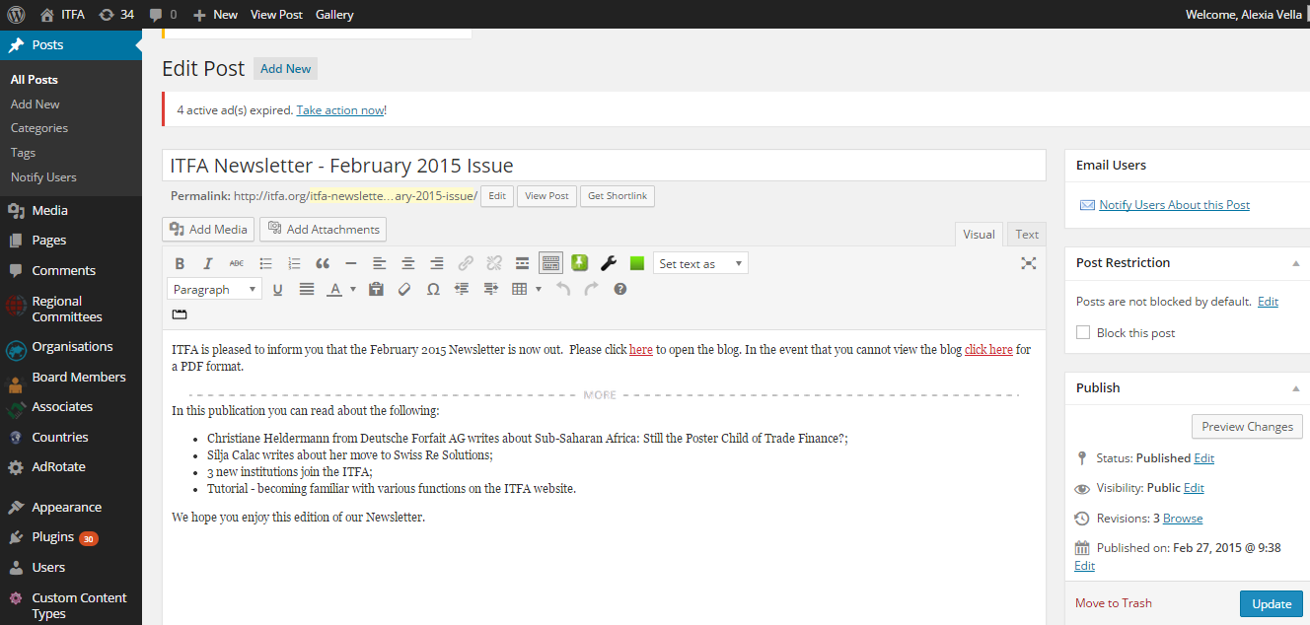
Task: Open the 'Set text as' dropdown
Action: [x=700, y=263]
